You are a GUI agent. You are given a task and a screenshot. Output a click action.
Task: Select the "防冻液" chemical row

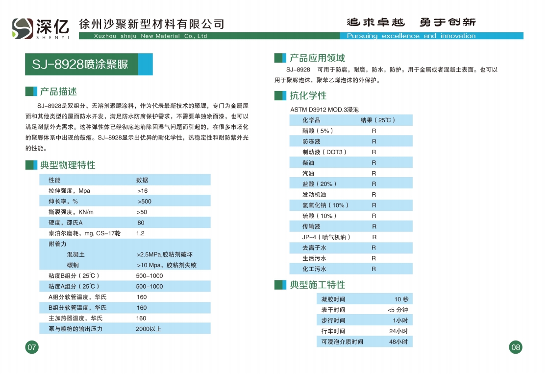tap(351, 141)
